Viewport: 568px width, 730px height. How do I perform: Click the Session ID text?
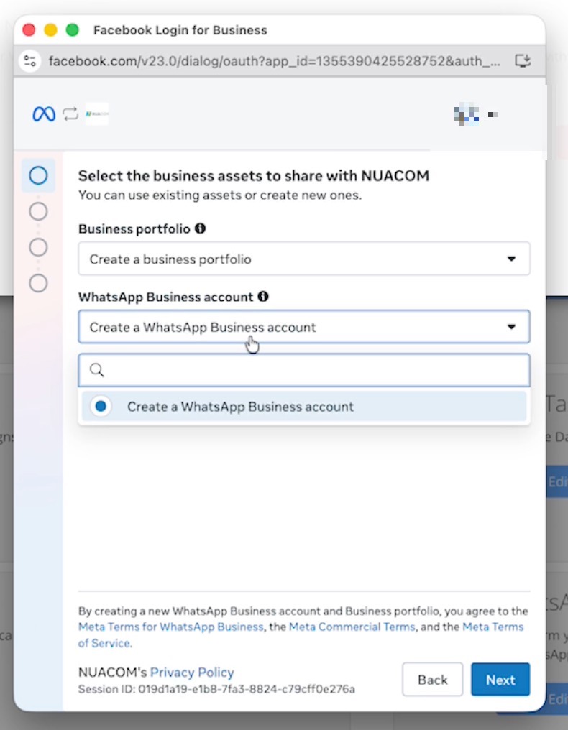pos(216,689)
